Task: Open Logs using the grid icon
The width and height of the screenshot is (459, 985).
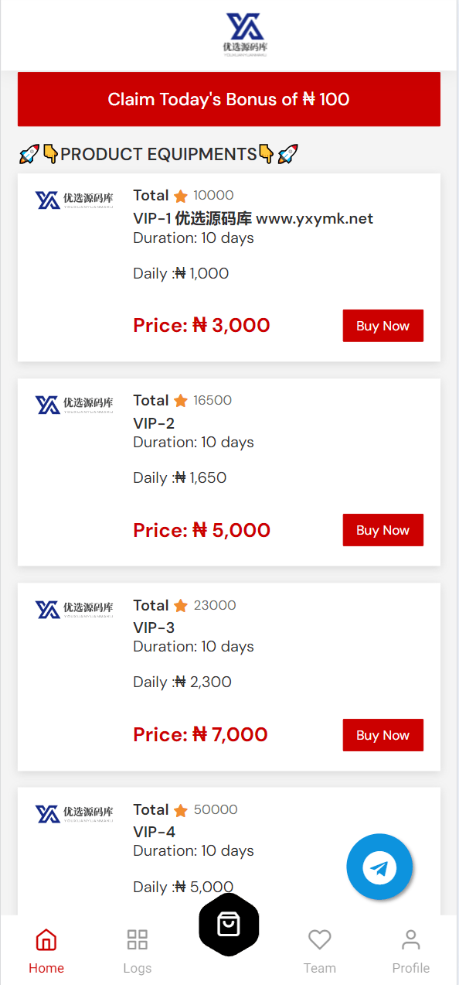Action: 138,940
